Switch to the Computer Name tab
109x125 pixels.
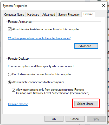point(14,15)
